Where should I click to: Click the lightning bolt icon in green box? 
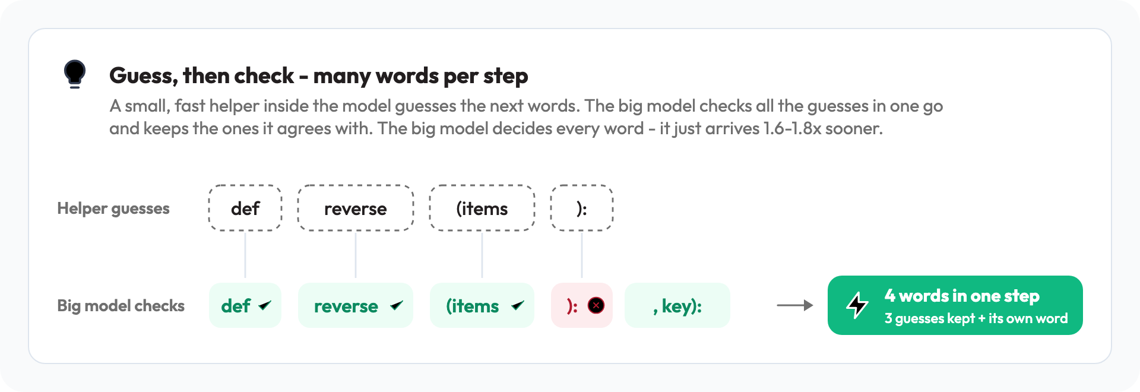tap(857, 305)
